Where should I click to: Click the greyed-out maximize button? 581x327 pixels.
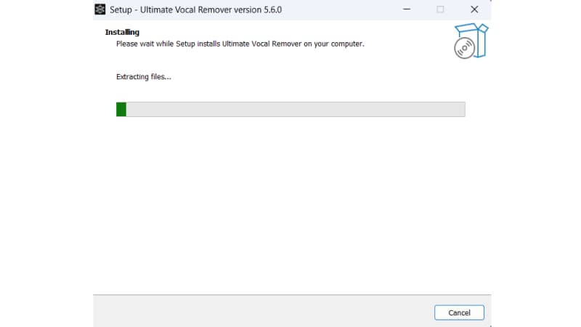[440, 9]
